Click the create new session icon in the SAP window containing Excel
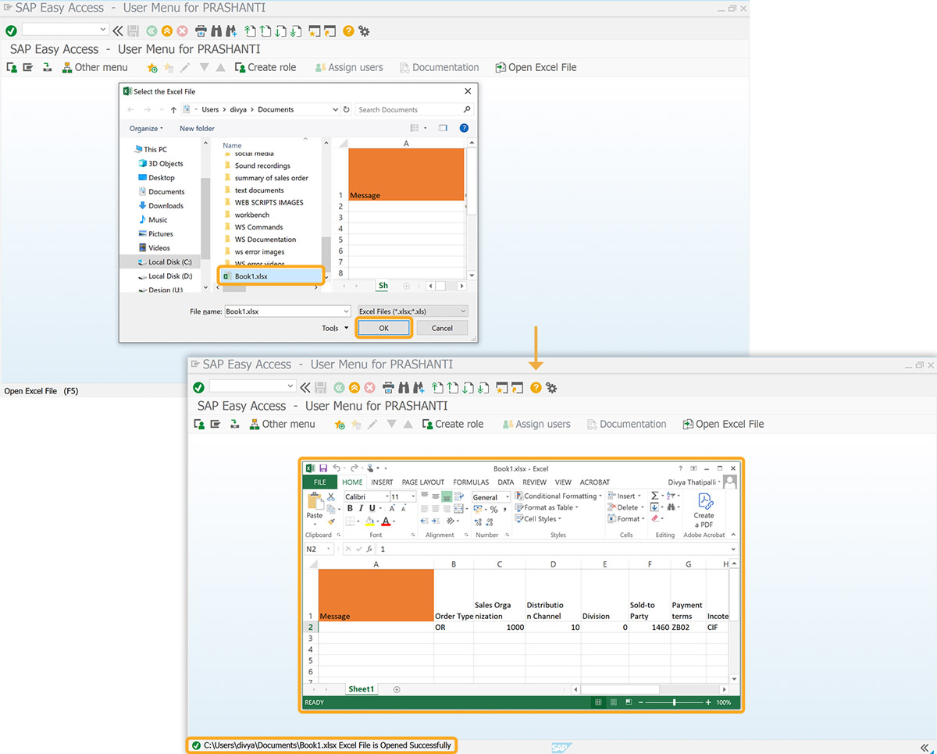The width and height of the screenshot is (937, 754). pyautogui.click(x=501, y=387)
